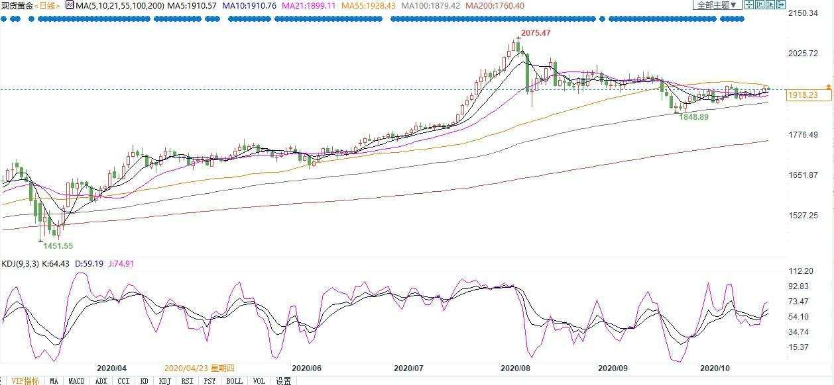Toggle the MA200:1760.40 line label
834x385 pixels.
(x=495, y=5)
